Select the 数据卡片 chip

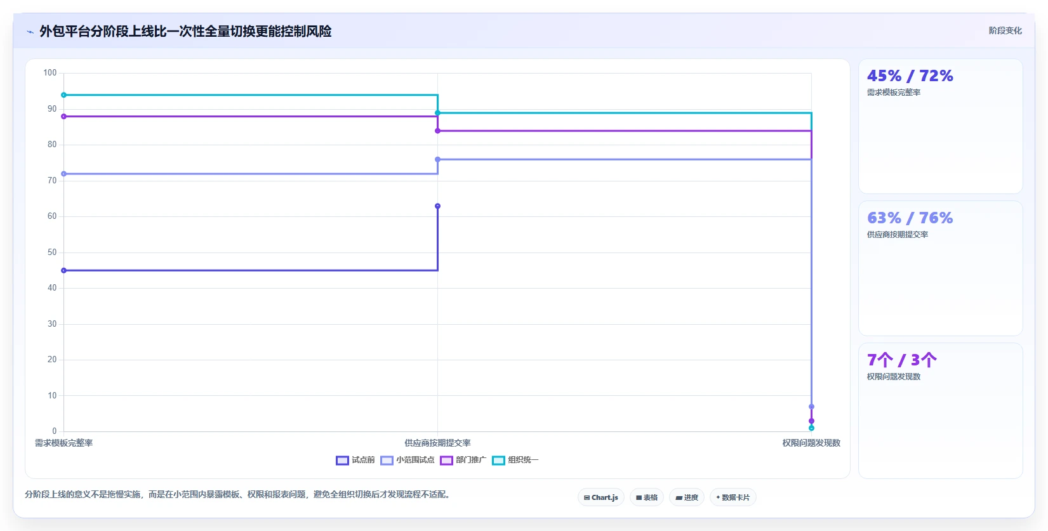733,497
